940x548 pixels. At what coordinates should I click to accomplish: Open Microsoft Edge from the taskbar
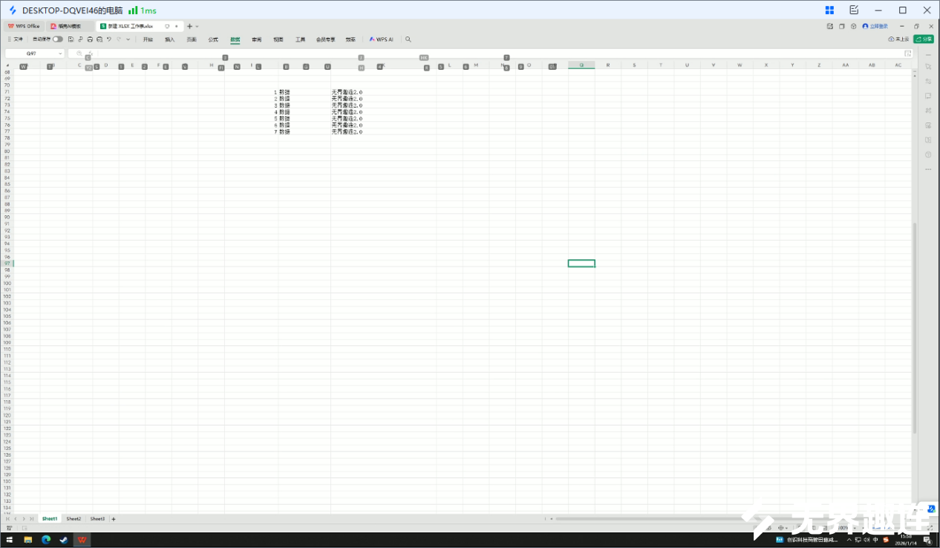tap(45, 540)
